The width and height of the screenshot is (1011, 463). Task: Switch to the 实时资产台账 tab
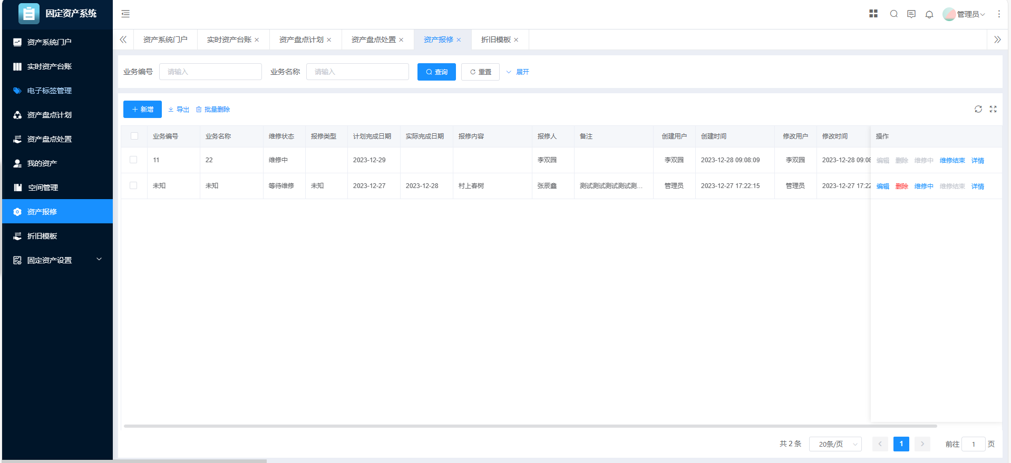pyautogui.click(x=229, y=40)
